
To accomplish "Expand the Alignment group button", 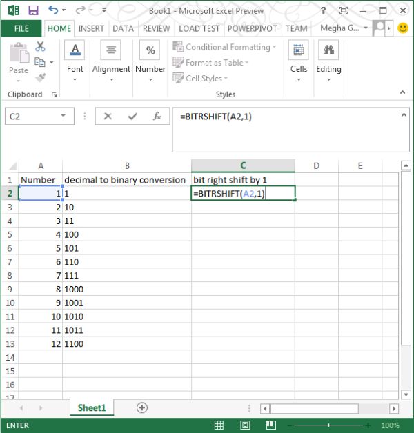I will 111,61.
